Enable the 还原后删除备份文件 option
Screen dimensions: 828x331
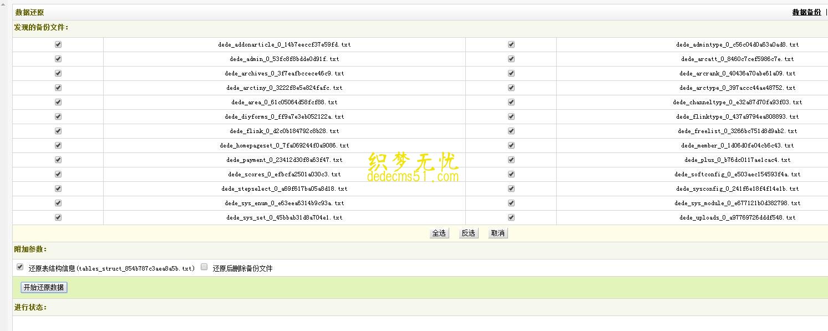pyautogui.click(x=204, y=268)
